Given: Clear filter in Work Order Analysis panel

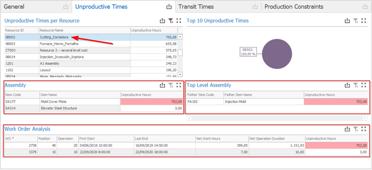Looking at the screenshot, I should point(355,129).
